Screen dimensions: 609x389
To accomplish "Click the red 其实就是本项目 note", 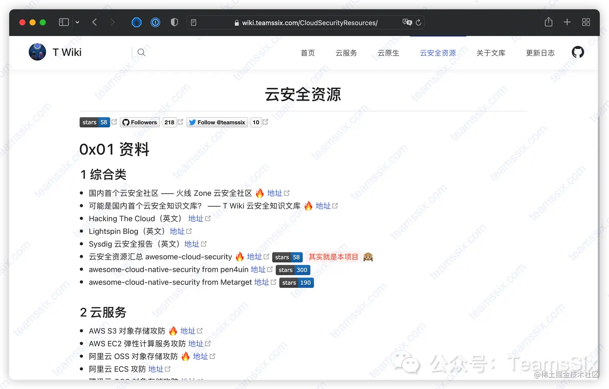I will (x=333, y=257).
